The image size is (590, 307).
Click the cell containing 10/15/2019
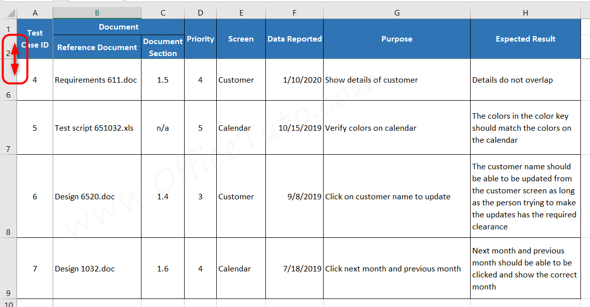coord(294,128)
